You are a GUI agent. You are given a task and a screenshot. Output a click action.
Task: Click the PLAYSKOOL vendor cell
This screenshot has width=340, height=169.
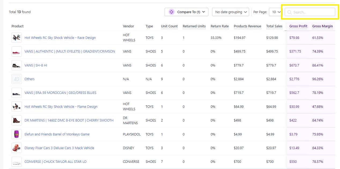point(132,134)
